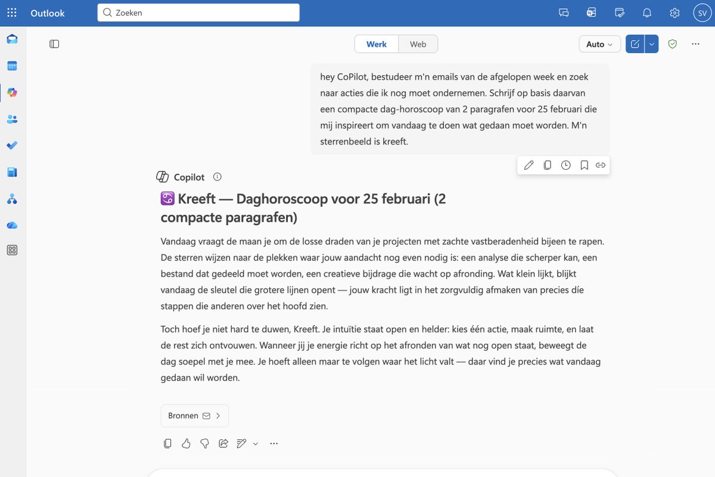
Task: Open Settings via the gear icon
Action: click(x=674, y=12)
